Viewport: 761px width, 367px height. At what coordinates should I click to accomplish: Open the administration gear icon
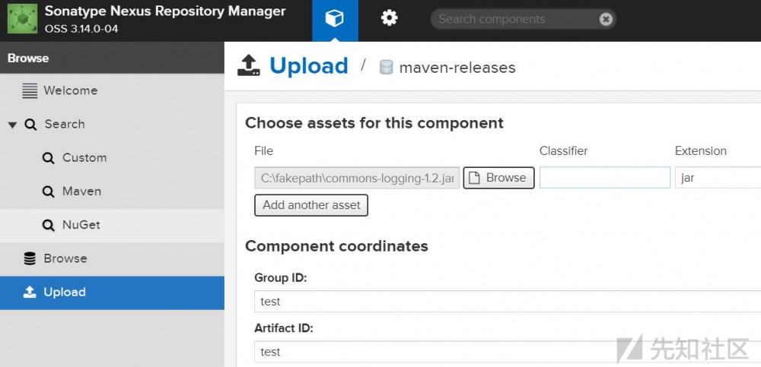pos(389,18)
